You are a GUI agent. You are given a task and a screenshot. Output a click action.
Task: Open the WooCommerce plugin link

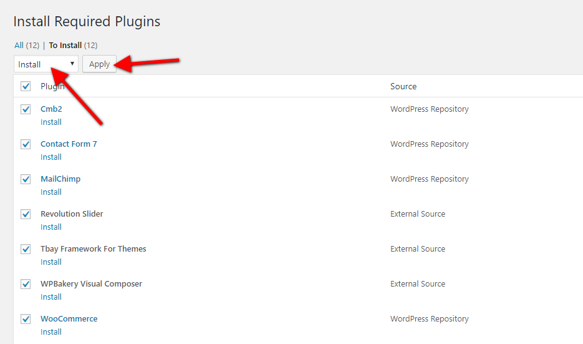click(69, 319)
